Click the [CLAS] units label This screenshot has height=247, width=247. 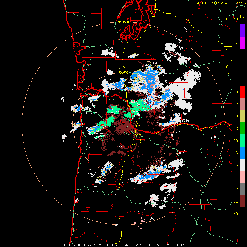[232, 19]
